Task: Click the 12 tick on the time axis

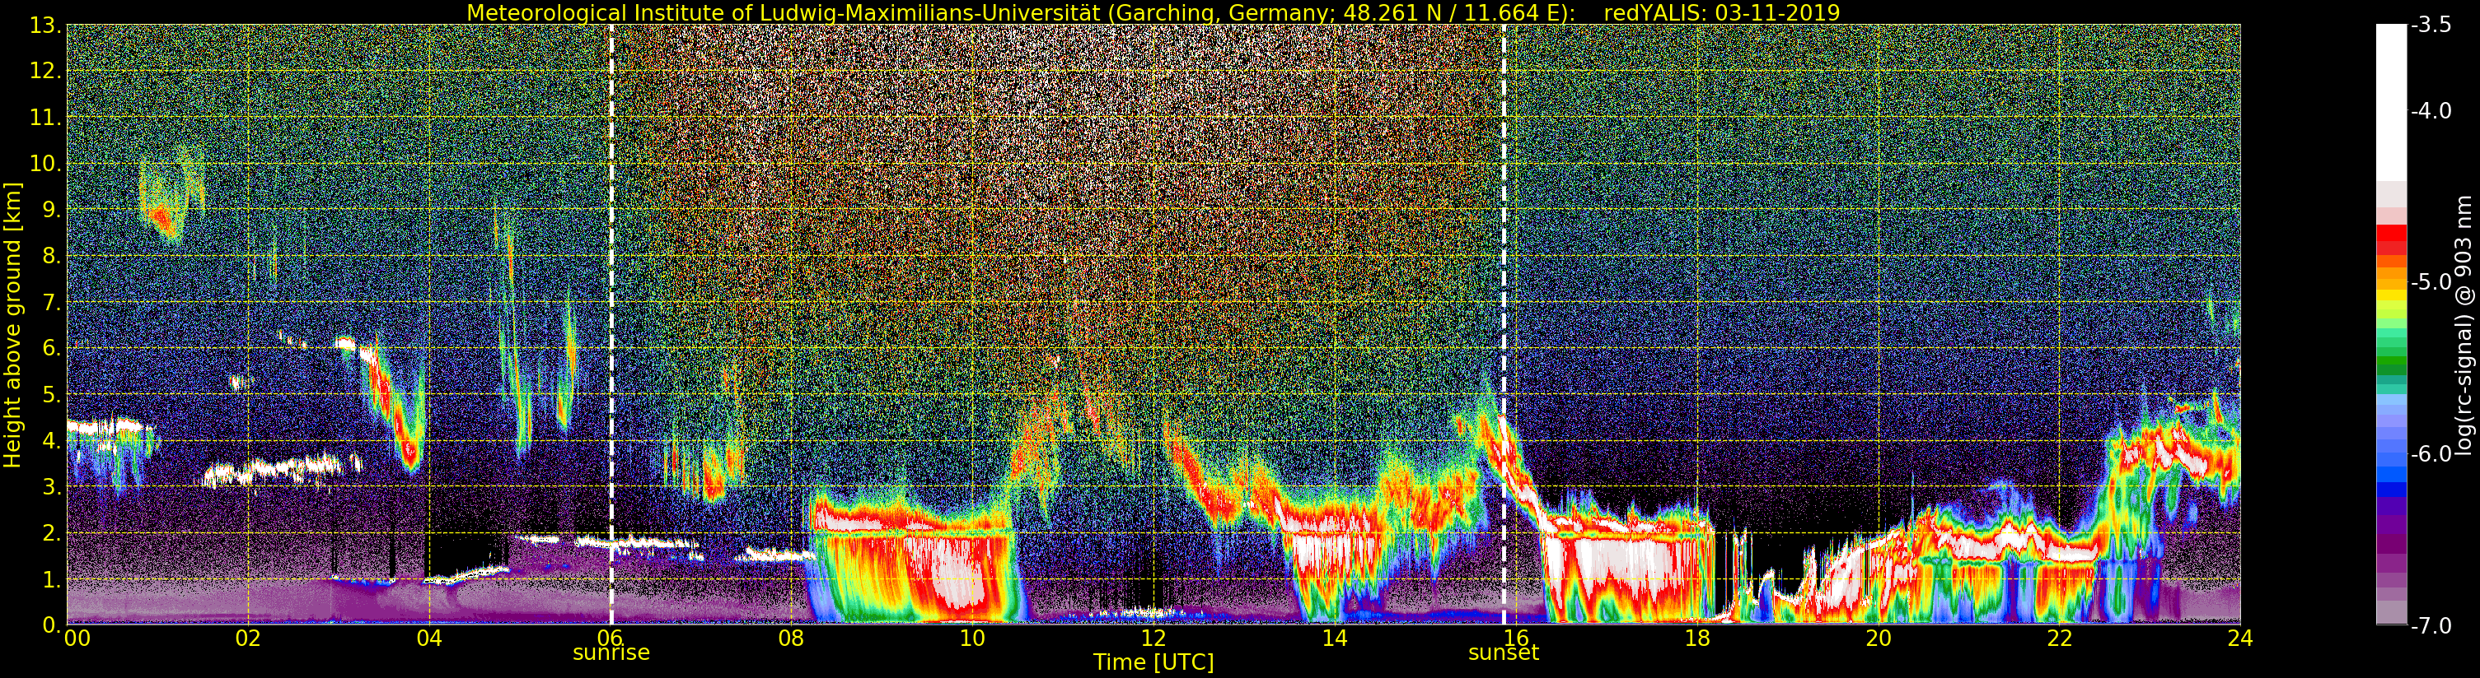Action: tap(1153, 639)
